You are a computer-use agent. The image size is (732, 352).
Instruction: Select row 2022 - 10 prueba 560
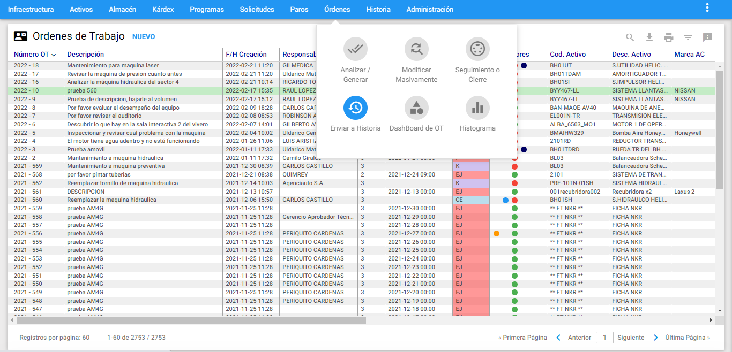coord(362,91)
